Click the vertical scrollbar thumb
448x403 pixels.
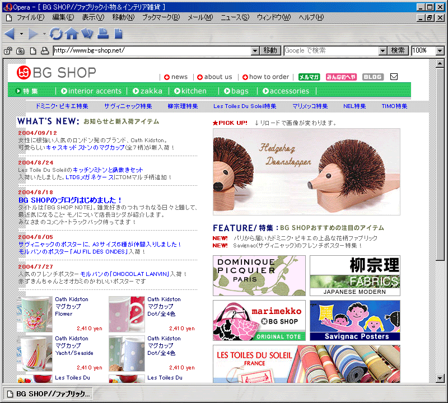click(440, 164)
